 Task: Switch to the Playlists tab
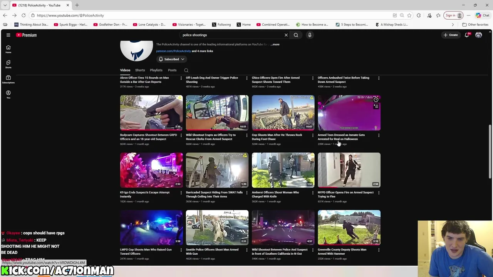156,70
